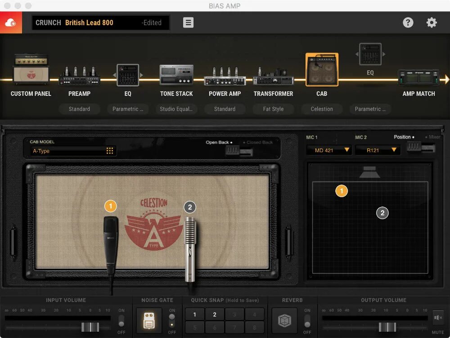Select the Transformer module icon
The height and width of the screenshot is (338, 450).
click(273, 76)
